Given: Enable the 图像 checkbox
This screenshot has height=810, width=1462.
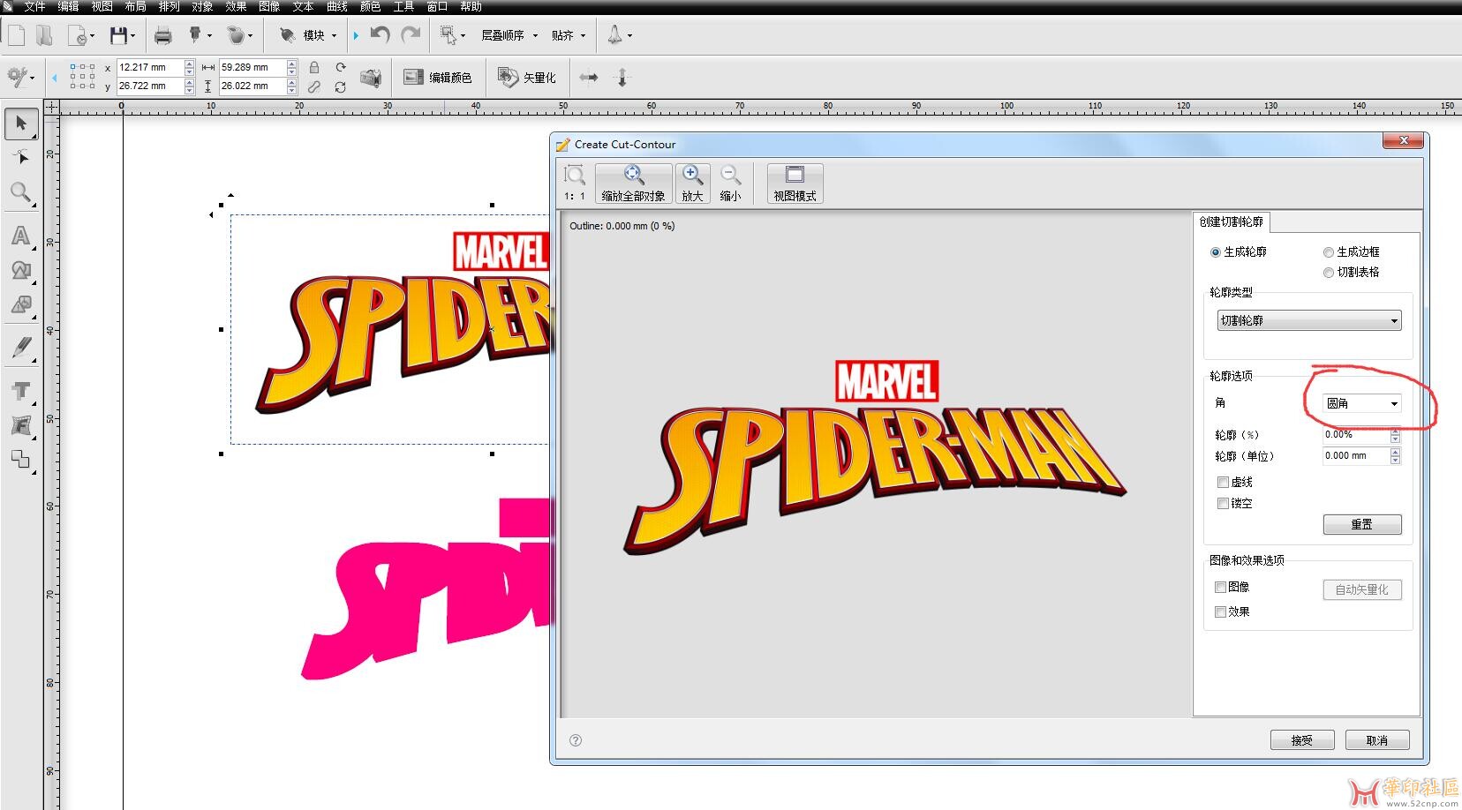Looking at the screenshot, I should [1221, 587].
